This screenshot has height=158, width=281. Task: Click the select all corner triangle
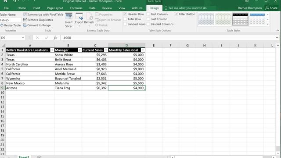[3, 45]
